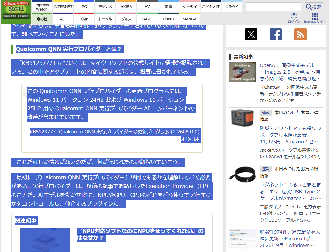Open the こどもとIT nav tab
Image resolution: width=329 pixels, height=252 pixels.
tap(211, 7)
